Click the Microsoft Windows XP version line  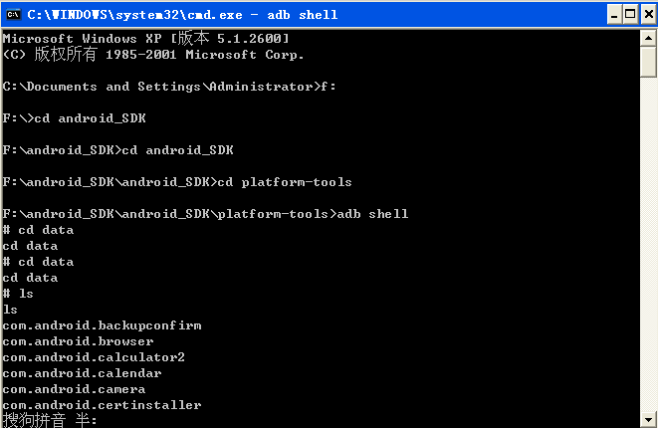click(145, 39)
